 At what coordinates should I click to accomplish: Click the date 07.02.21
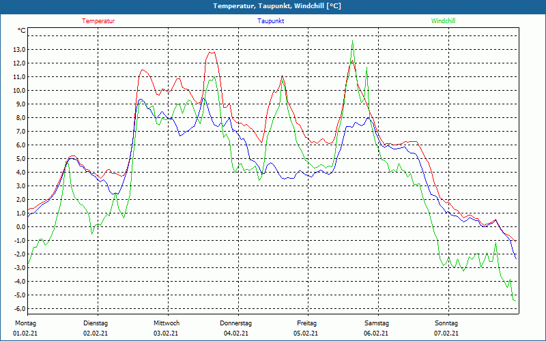[446, 333]
